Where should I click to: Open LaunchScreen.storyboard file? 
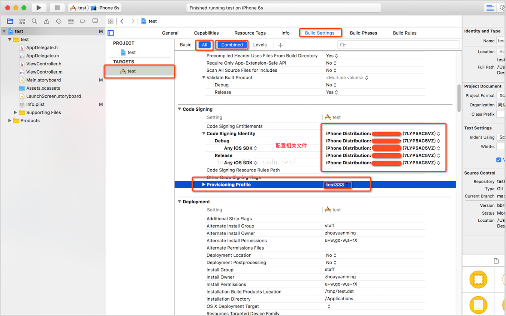tap(53, 96)
